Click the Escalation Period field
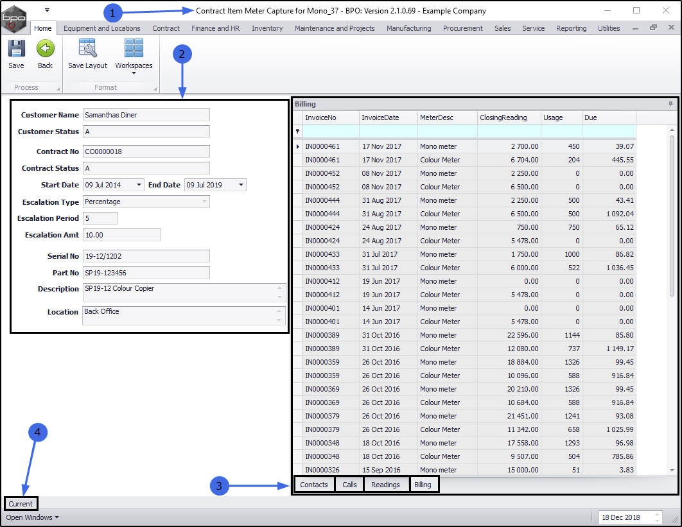Image resolution: width=682 pixels, height=527 pixels. [100, 218]
